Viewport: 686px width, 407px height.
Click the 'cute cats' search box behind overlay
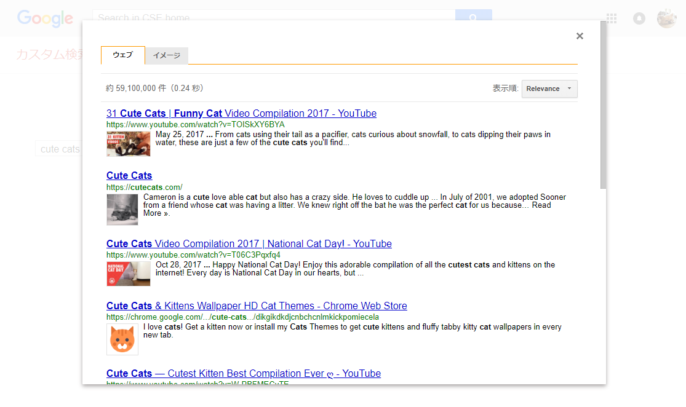point(59,149)
